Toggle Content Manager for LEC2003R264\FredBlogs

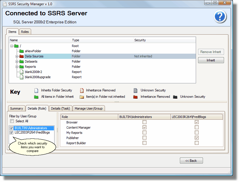[197, 127]
